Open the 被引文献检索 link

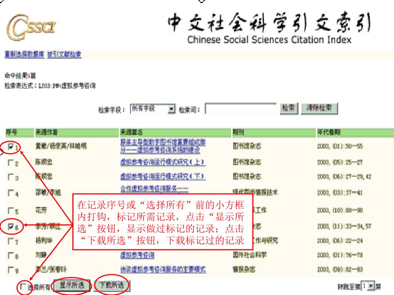64,54
